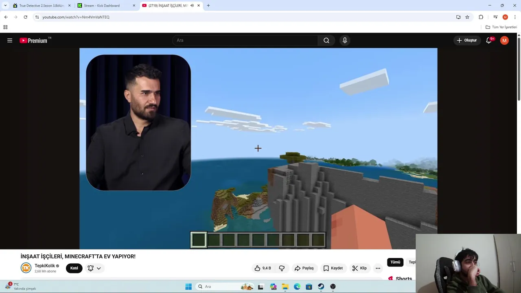Image resolution: width=521 pixels, height=293 pixels.
Task: Open the apps grid in bookmarks bar
Action: (x=5, y=27)
